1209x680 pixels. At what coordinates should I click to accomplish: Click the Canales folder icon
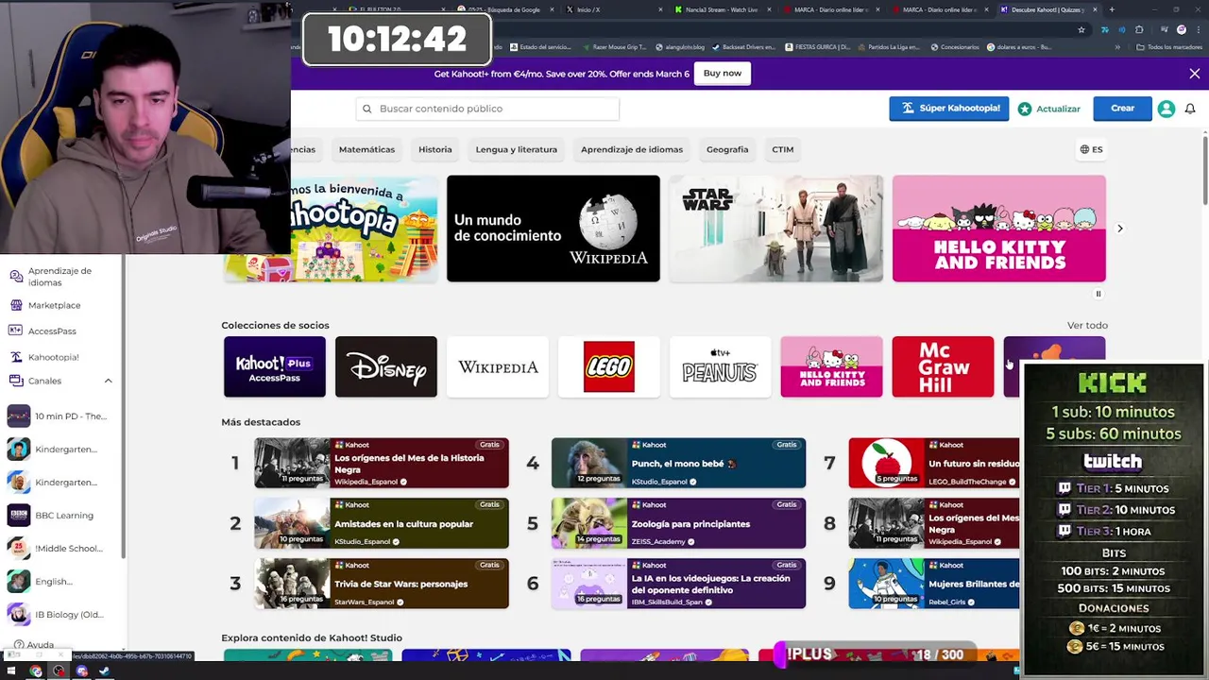point(16,381)
